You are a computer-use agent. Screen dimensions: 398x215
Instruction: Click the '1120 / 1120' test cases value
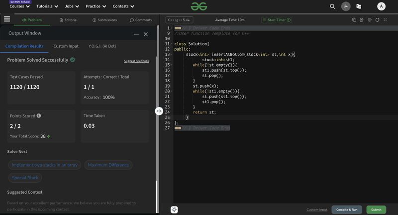click(x=24, y=87)
